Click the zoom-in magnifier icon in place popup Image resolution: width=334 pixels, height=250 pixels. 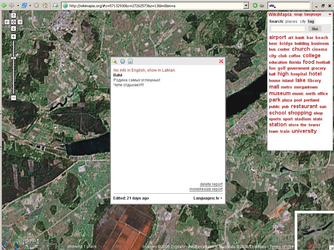click(x=115, y=61)
